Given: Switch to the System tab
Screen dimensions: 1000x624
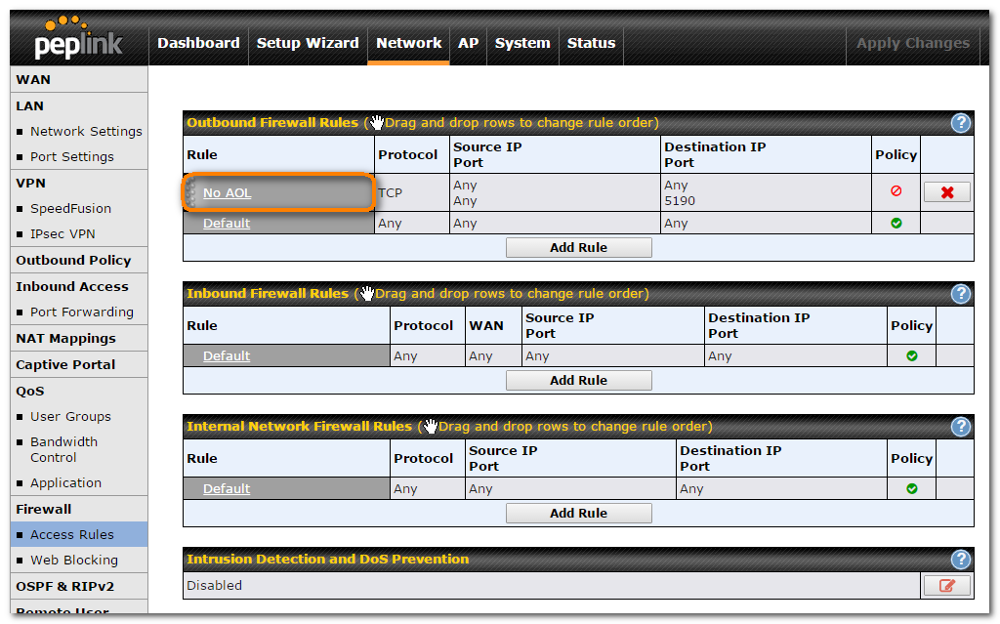Looking at the screenshot, I should tap(522, 43).
